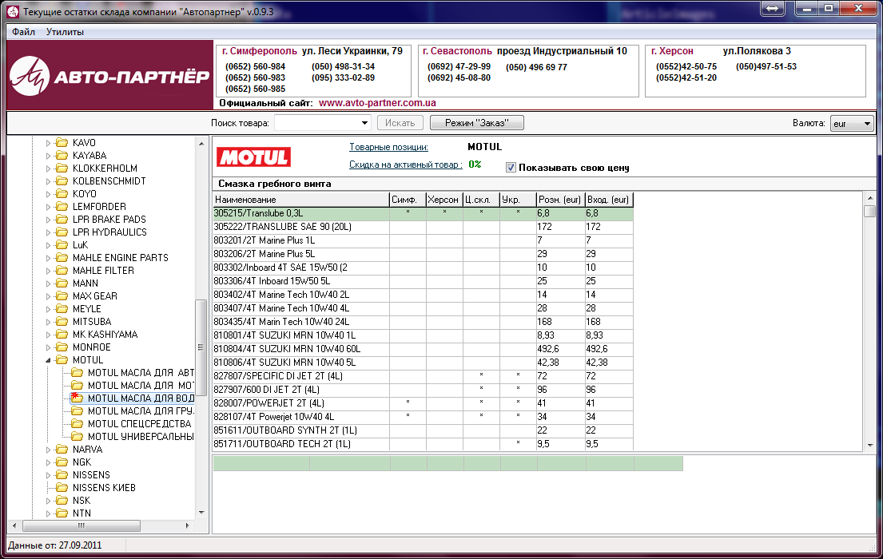Image resolution: width=883 pixels, height=559 pixels.
Task: Click the double-arrow title bar button
Action: 773,9
